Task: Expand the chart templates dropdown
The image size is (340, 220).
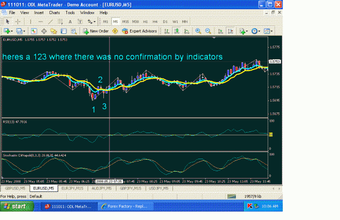Action: (271, 32)
